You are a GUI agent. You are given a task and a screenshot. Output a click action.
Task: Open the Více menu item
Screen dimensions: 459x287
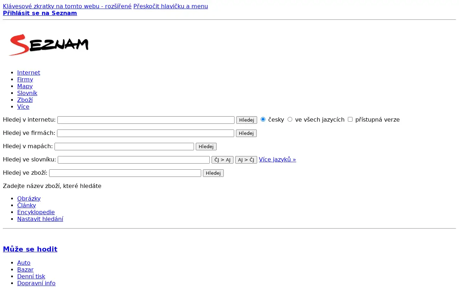click(23, 107)
